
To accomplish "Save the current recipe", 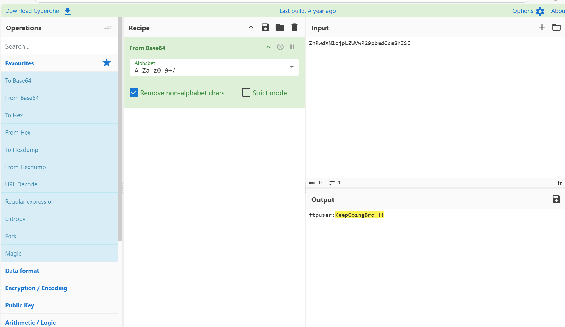I will click(x=265, y=27).
